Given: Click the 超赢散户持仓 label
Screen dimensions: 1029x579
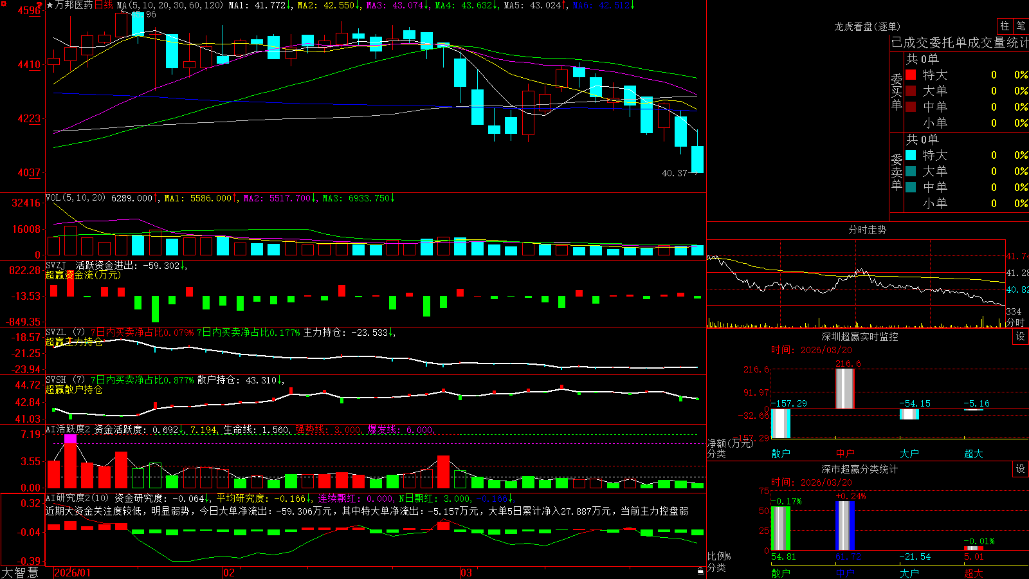Looking at the screenshot, I should tap(74, 389).
